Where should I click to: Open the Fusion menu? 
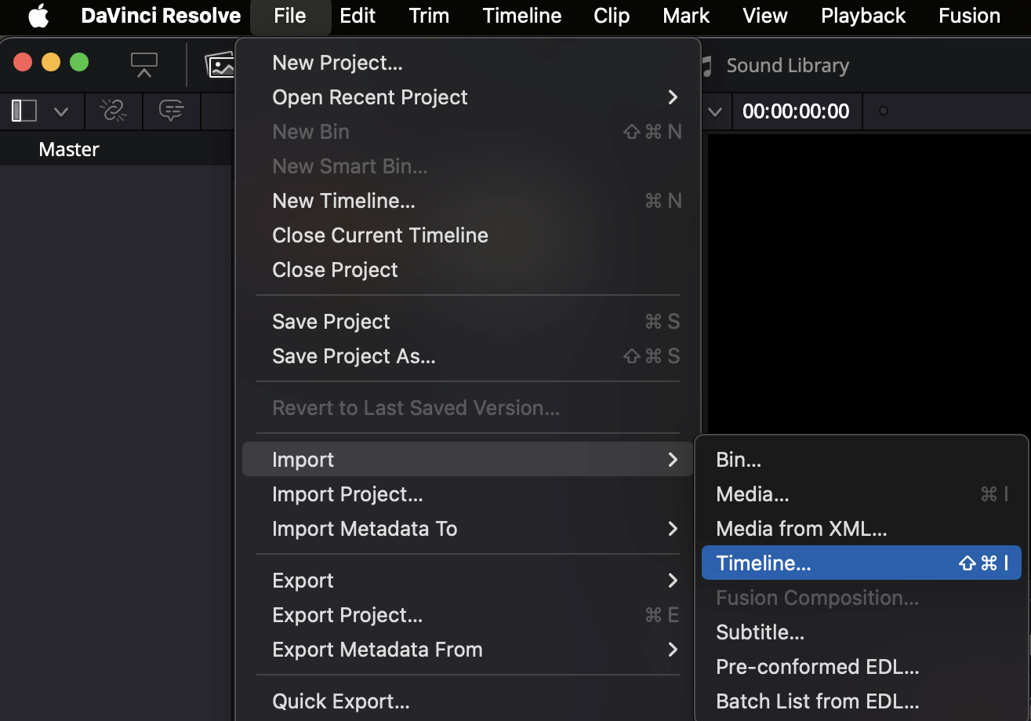coord(970,16)
